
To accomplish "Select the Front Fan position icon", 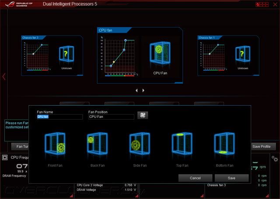I will pos(55,144).
